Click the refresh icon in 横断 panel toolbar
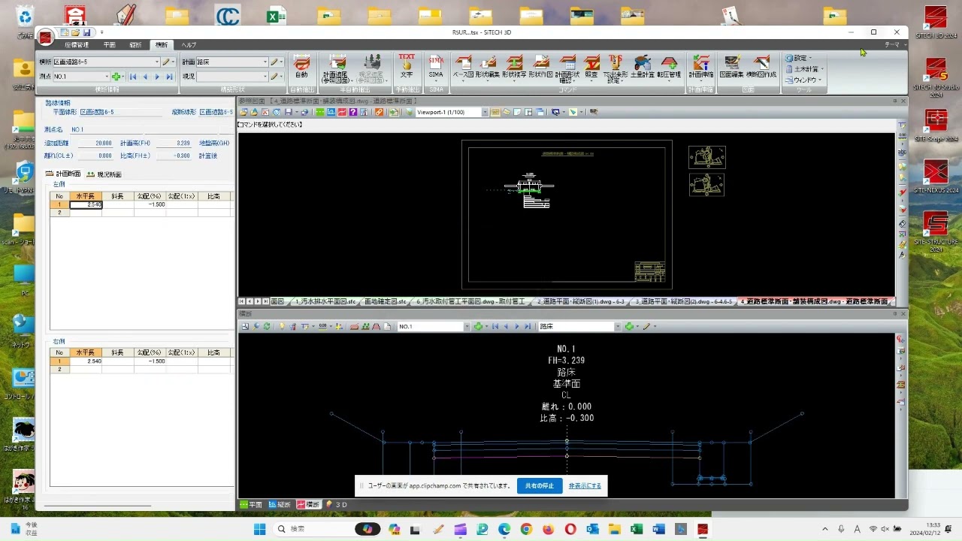This screenshot has height=541, width=962. point(267,326)
